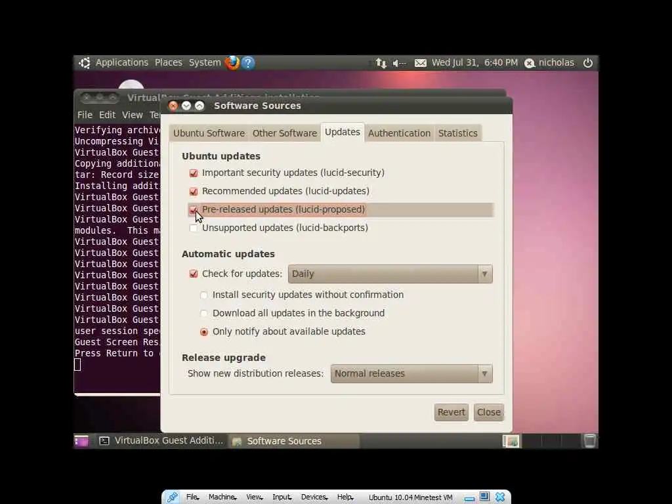Click the Ubuntu 10.04 Minetest VM label
Viewport: 672px width, 504px height.
coord(411,497)
